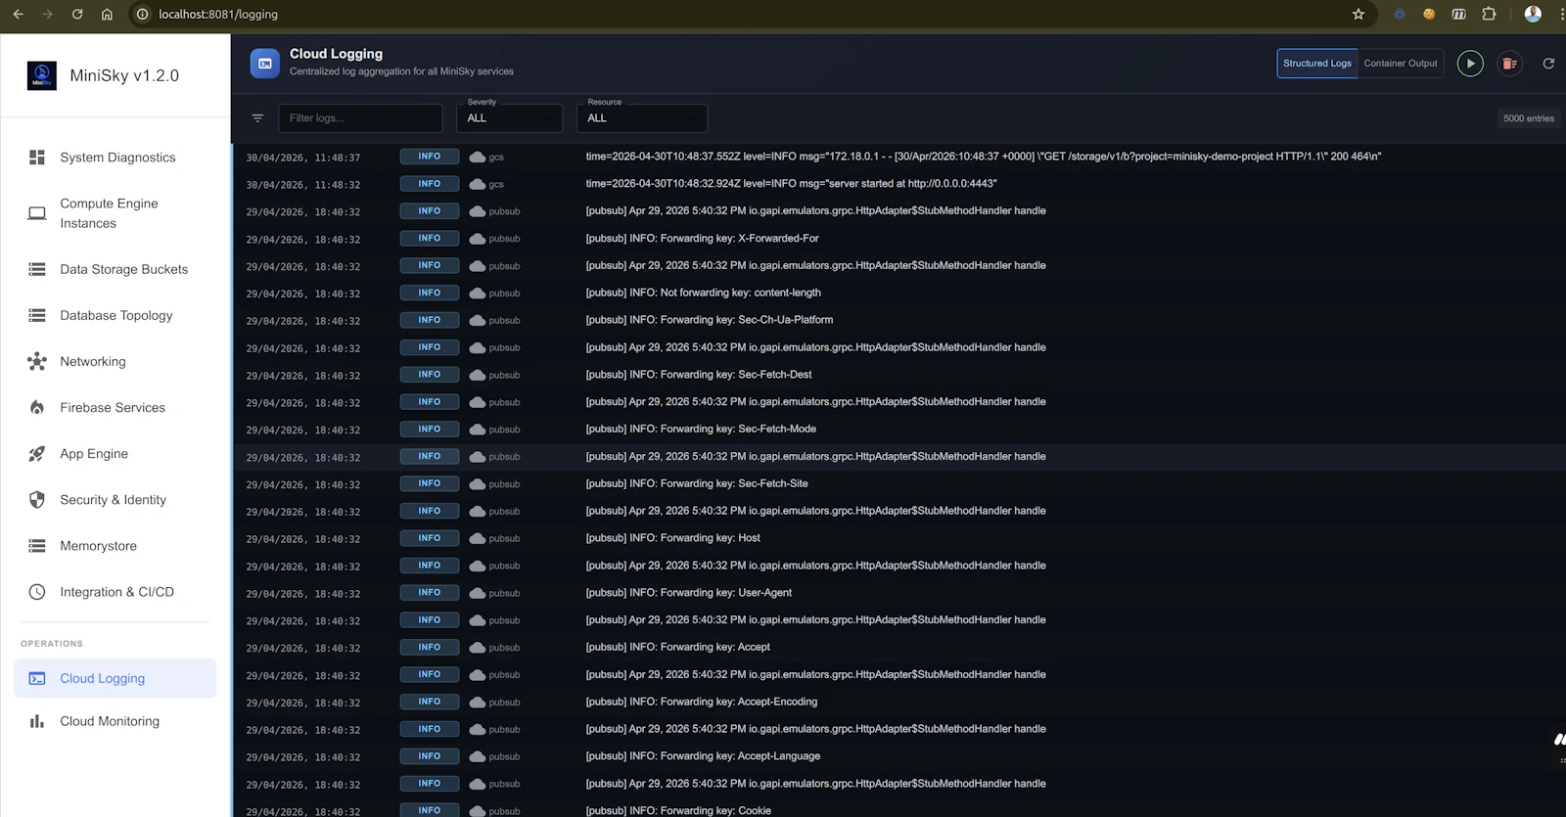
Task: Start live log streaming with play button
Action: coord(1470,64)
